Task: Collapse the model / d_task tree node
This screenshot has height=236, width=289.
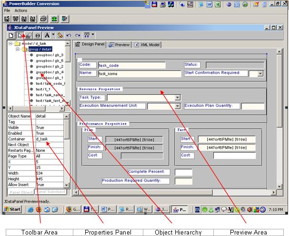Action: 10,44
